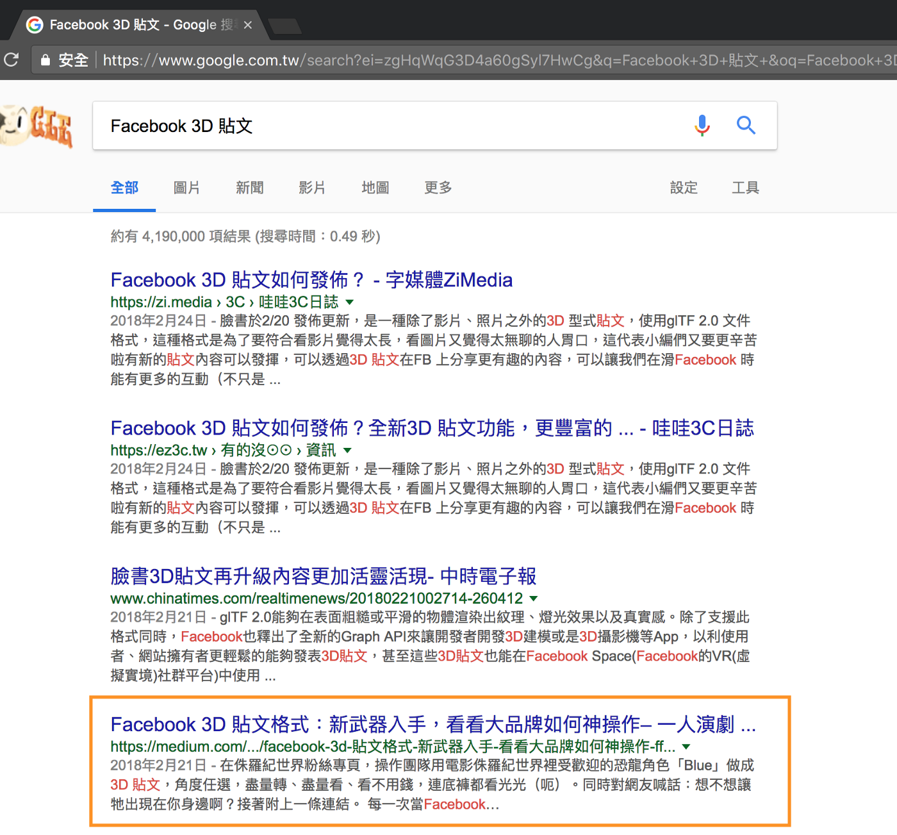Viewport: 897px width, 835px height.
Task: Switch to the 新聞 tab
Action: pyautogui.click(x=250, y=188)
